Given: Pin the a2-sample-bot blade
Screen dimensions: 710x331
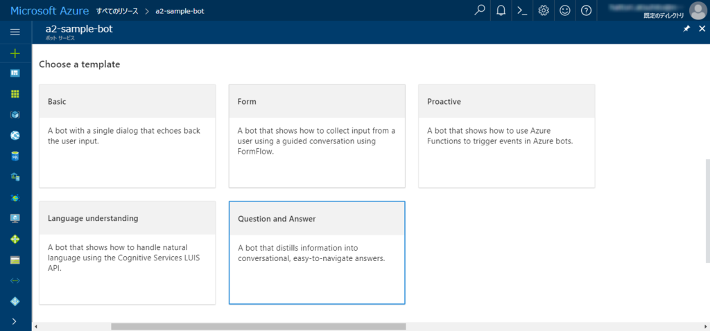Looking at the screenshot, I should [x=686, y=28].
